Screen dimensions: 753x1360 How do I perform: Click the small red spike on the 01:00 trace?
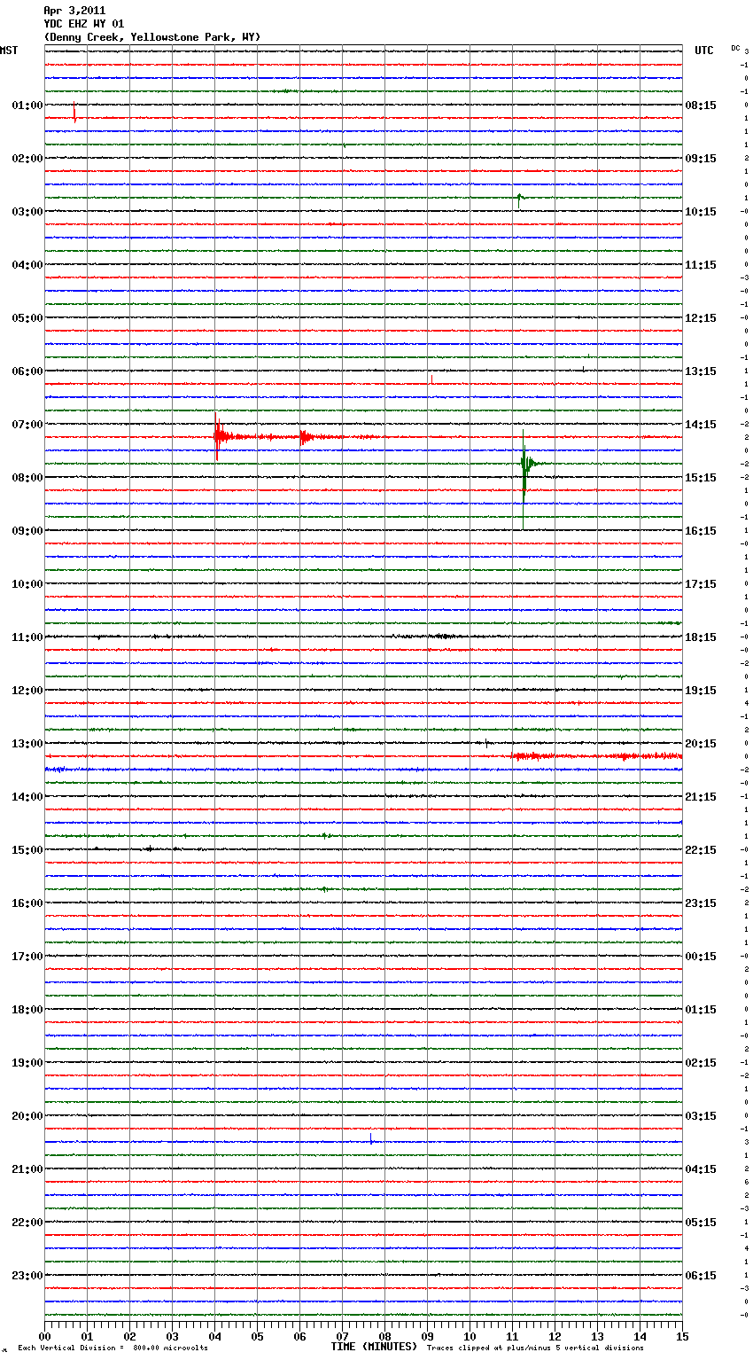coord(74,114)
